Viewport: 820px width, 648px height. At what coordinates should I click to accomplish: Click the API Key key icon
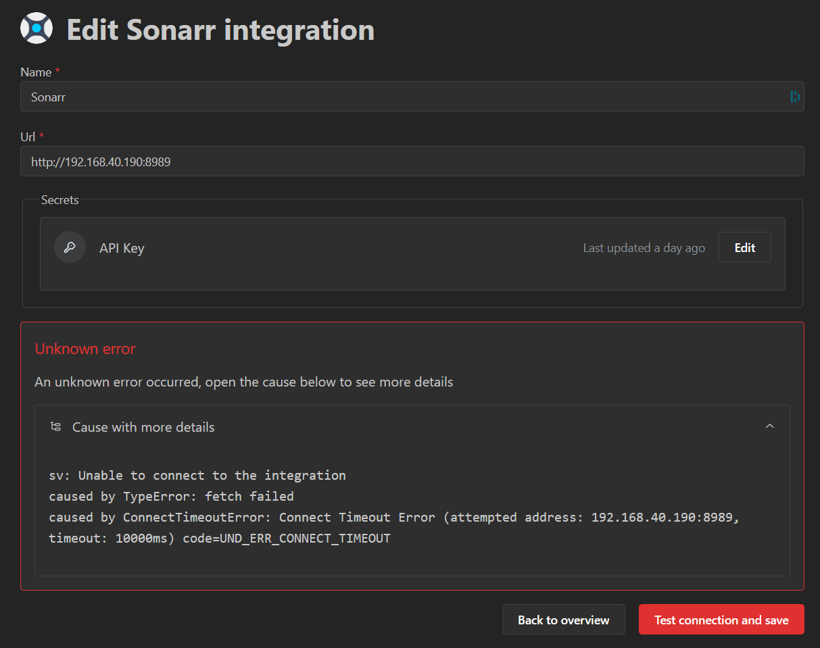click(70, 247)
